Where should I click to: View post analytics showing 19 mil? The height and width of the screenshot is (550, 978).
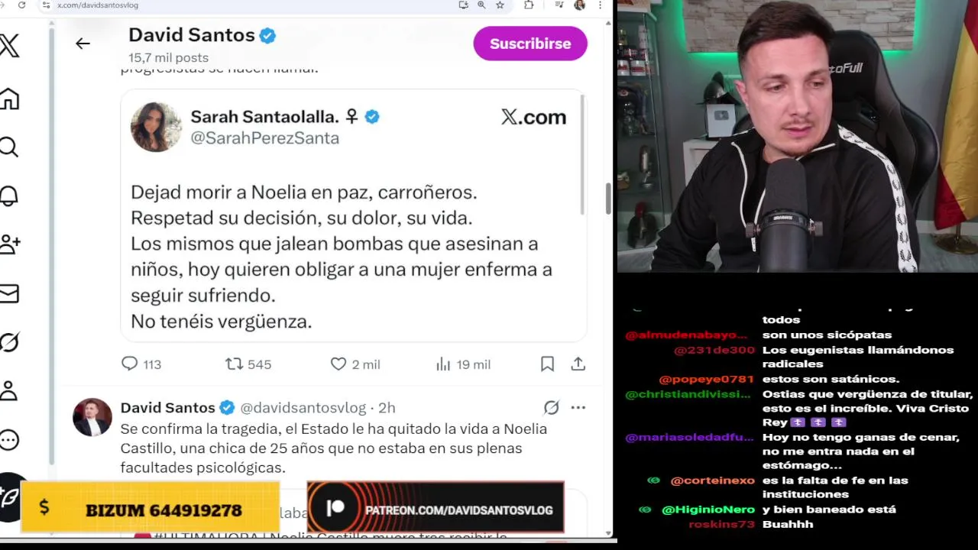pyautogui.click(x=463, y=364)
